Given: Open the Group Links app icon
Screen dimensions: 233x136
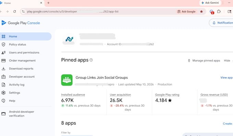Looking at the screenshot, I should click(67, 80).
